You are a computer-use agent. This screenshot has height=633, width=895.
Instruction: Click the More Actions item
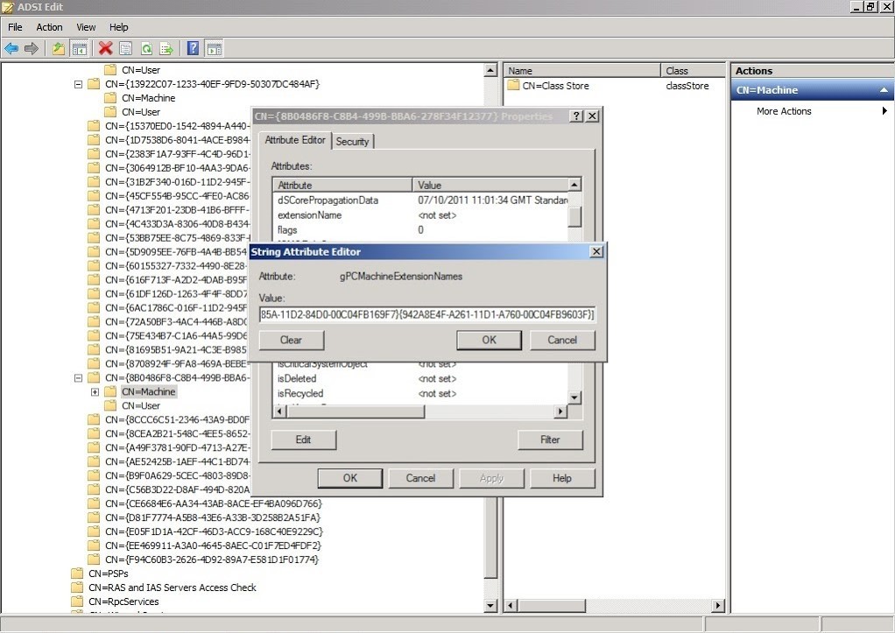pyautogui.click(x=784, y=111)
